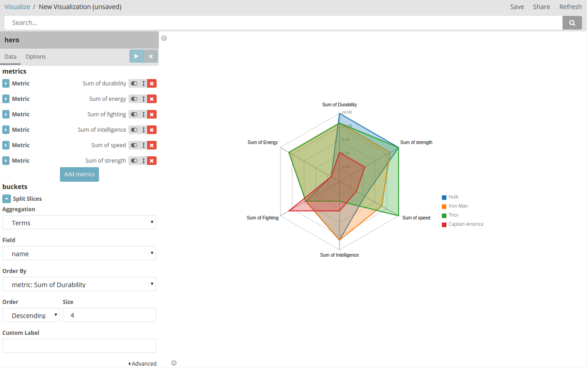Viewport: 587px width, 368px height.
Task: Delete the Sum of fighting metric
Action: coord(152,114)
